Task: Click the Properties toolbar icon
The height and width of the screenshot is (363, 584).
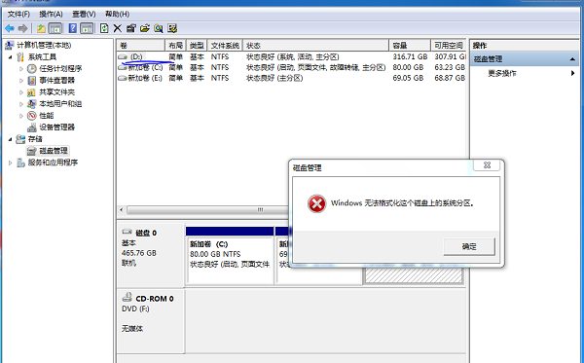Action: [130, 28]
